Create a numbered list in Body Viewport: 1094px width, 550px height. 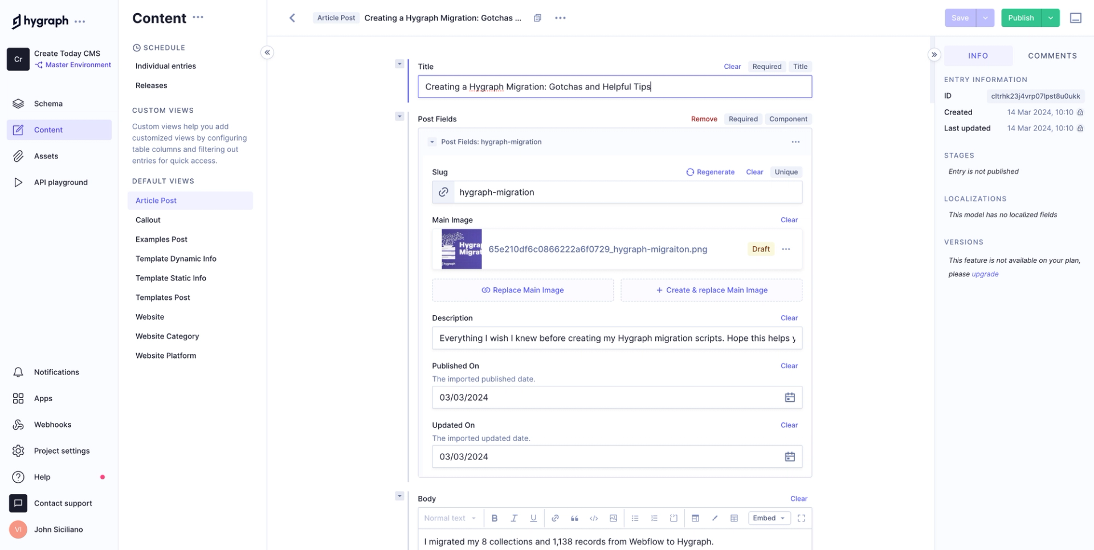(654, 518)
